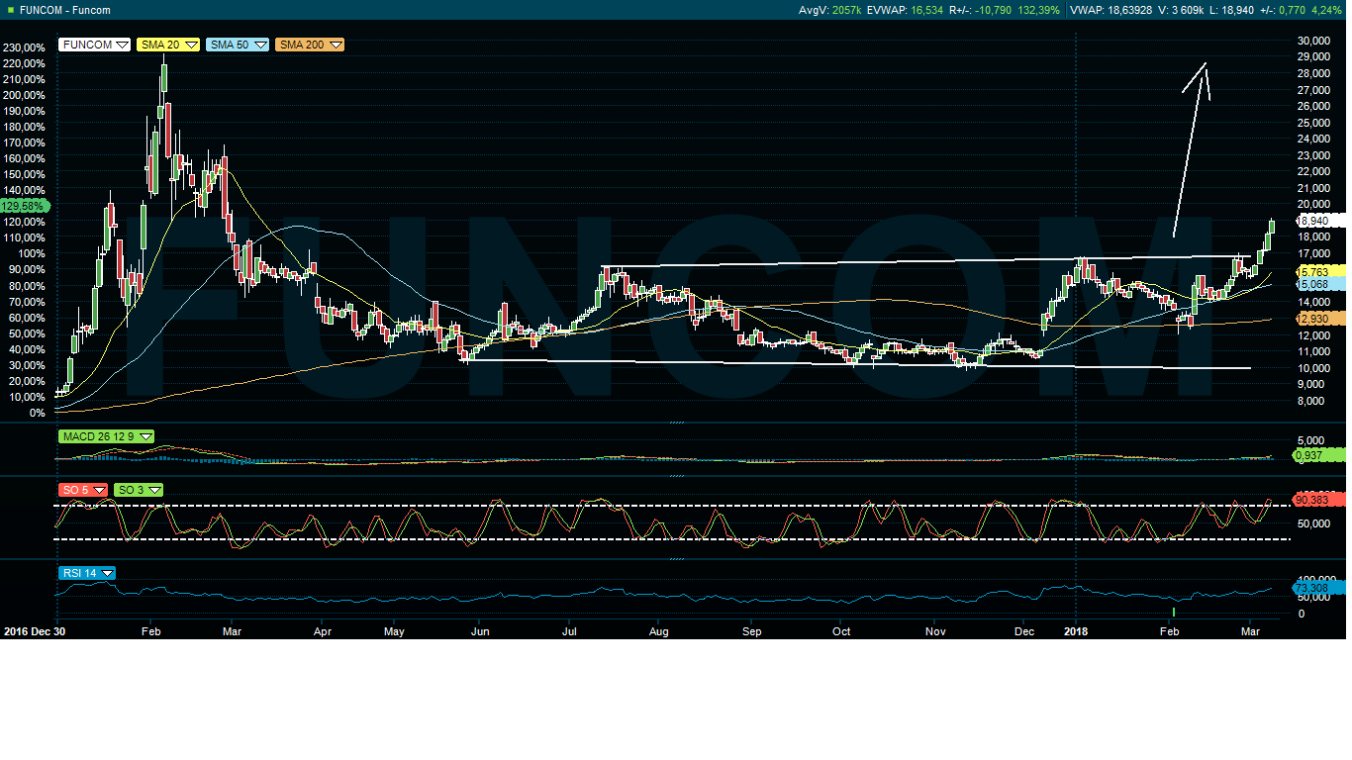Screen dimensions: 1352x760
Task: Click the red stochastic value tag 90,383
Action: click(1317, 500)
